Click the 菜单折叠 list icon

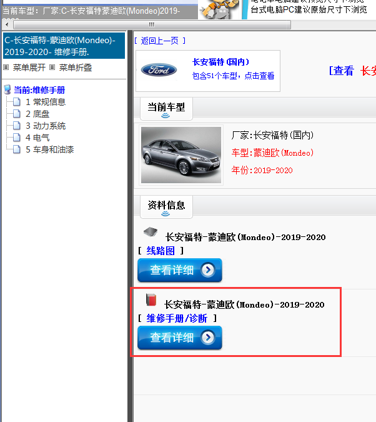[52, 68]
